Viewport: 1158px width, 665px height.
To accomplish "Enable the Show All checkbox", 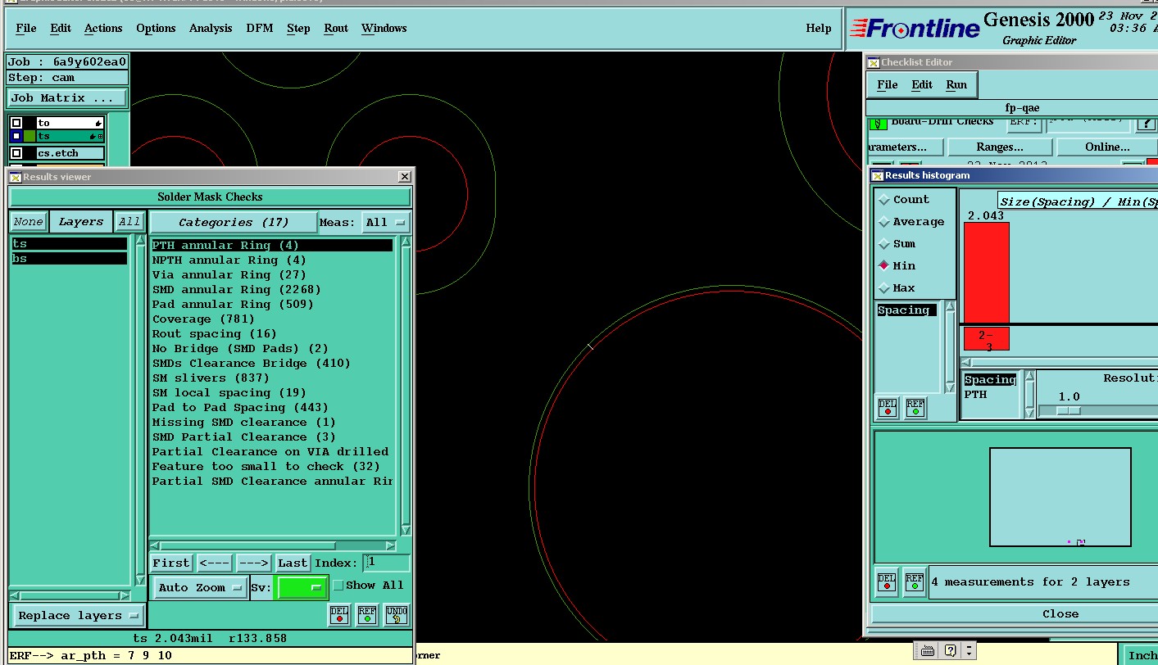I will point(338,586).
